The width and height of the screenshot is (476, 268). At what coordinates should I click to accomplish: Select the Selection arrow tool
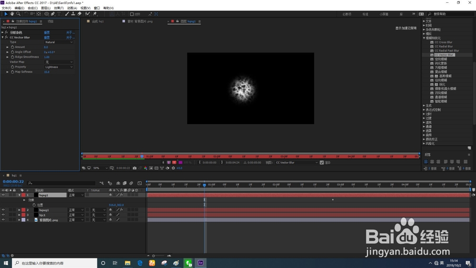pyautogui.click(x=6, y=14)
